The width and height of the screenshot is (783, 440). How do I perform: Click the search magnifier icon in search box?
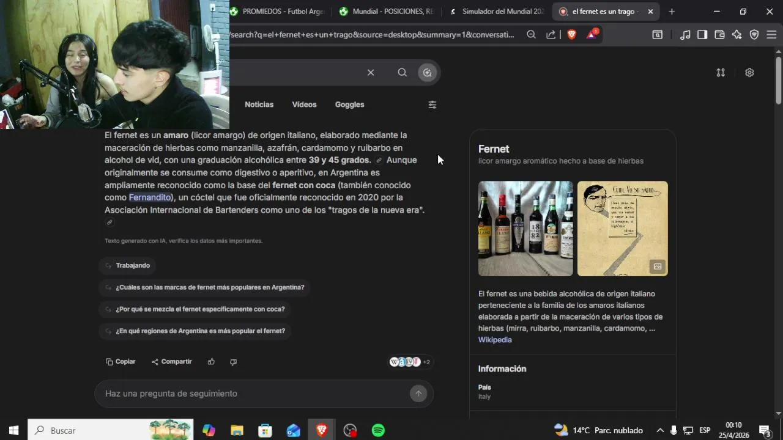pos(402,72)
